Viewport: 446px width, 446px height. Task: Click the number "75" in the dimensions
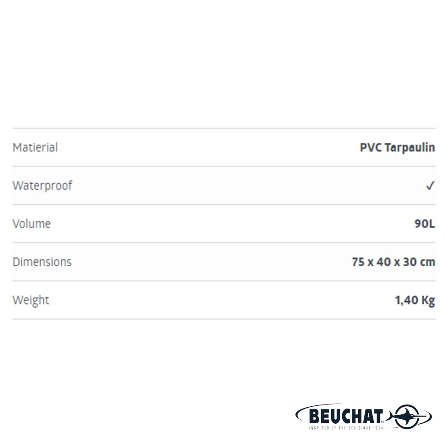click(358, 262)
